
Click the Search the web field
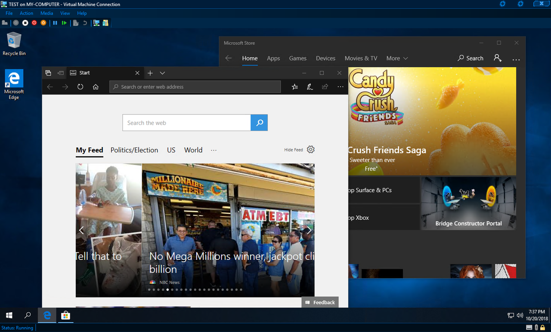pos(186,123)
